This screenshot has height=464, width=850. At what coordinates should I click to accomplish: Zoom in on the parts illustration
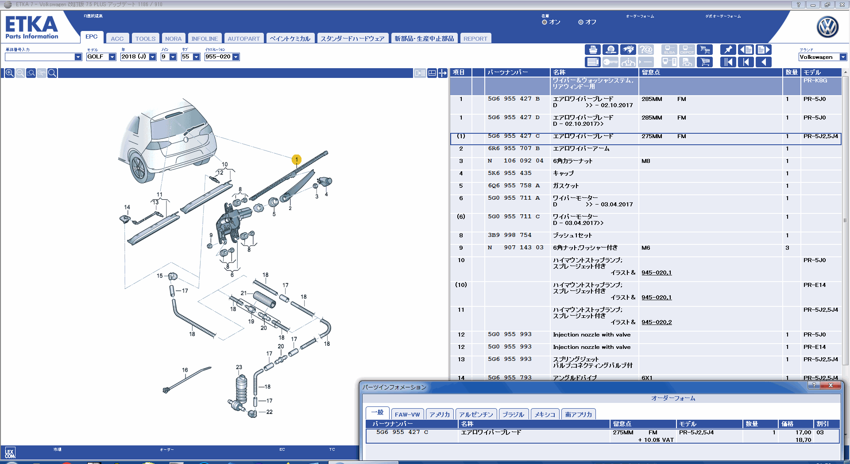click(9, 73)
